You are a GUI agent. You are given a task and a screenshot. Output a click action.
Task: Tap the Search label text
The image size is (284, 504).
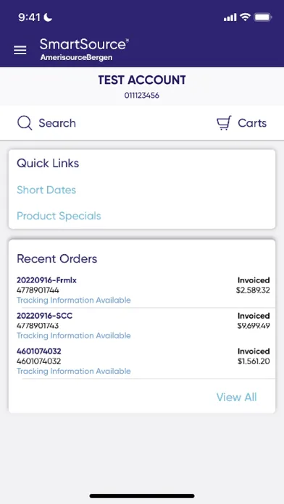pyautogui.click(x=57, y=123)
